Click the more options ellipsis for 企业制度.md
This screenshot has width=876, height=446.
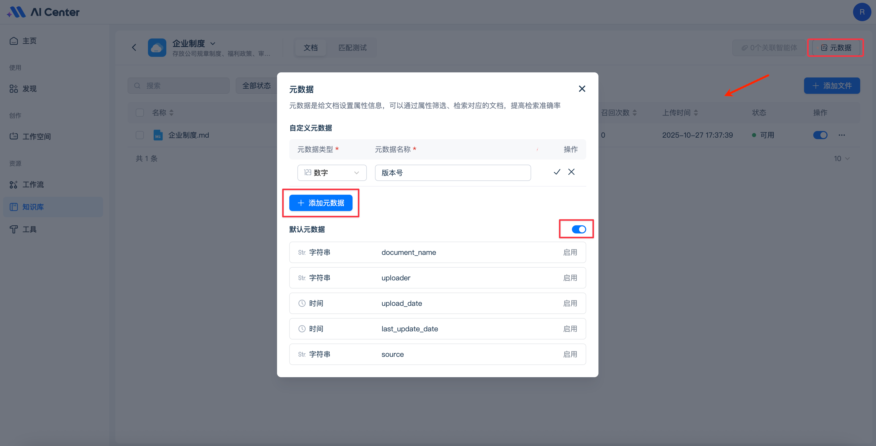click(842, 135)
